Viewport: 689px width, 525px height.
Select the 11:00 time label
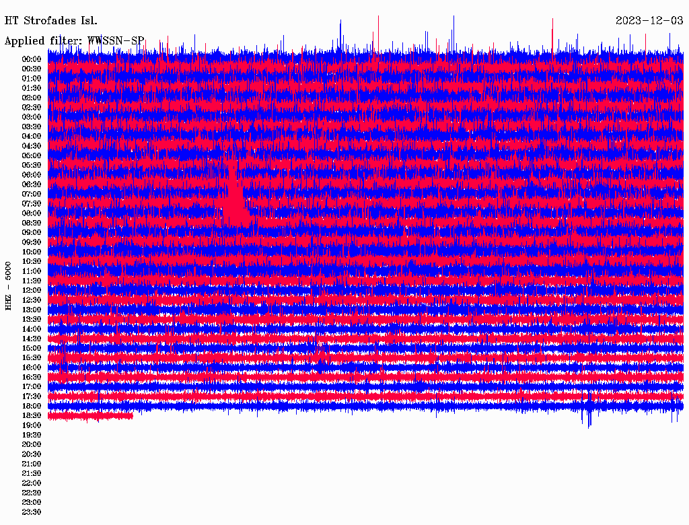[x=32, y=271]
